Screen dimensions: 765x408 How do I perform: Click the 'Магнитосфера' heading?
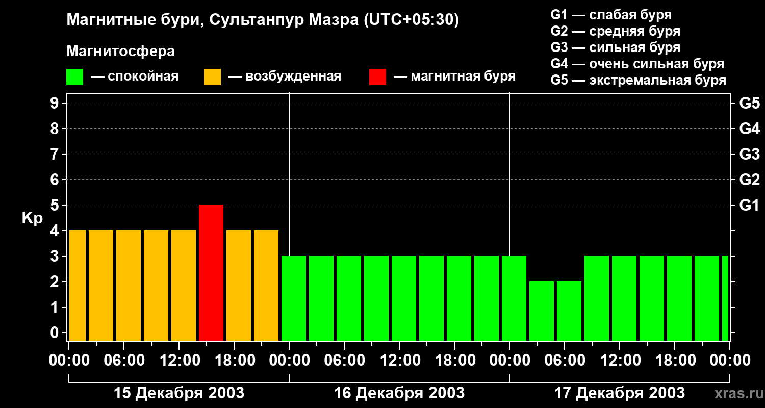point(121,52)
